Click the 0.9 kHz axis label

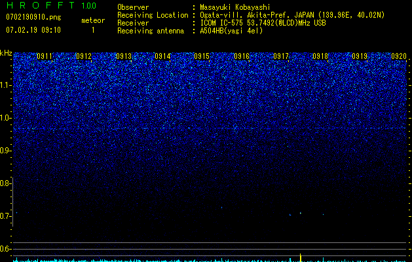5,151
